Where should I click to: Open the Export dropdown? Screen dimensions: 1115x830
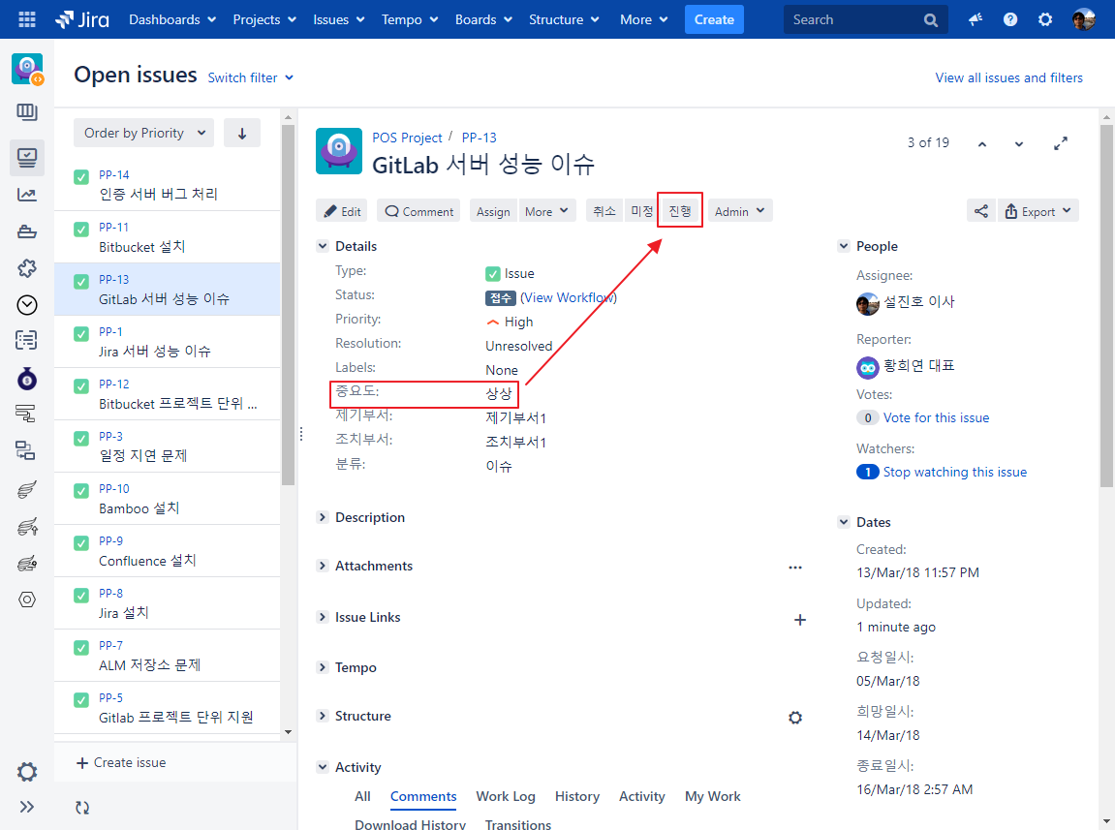point(1038,211)
